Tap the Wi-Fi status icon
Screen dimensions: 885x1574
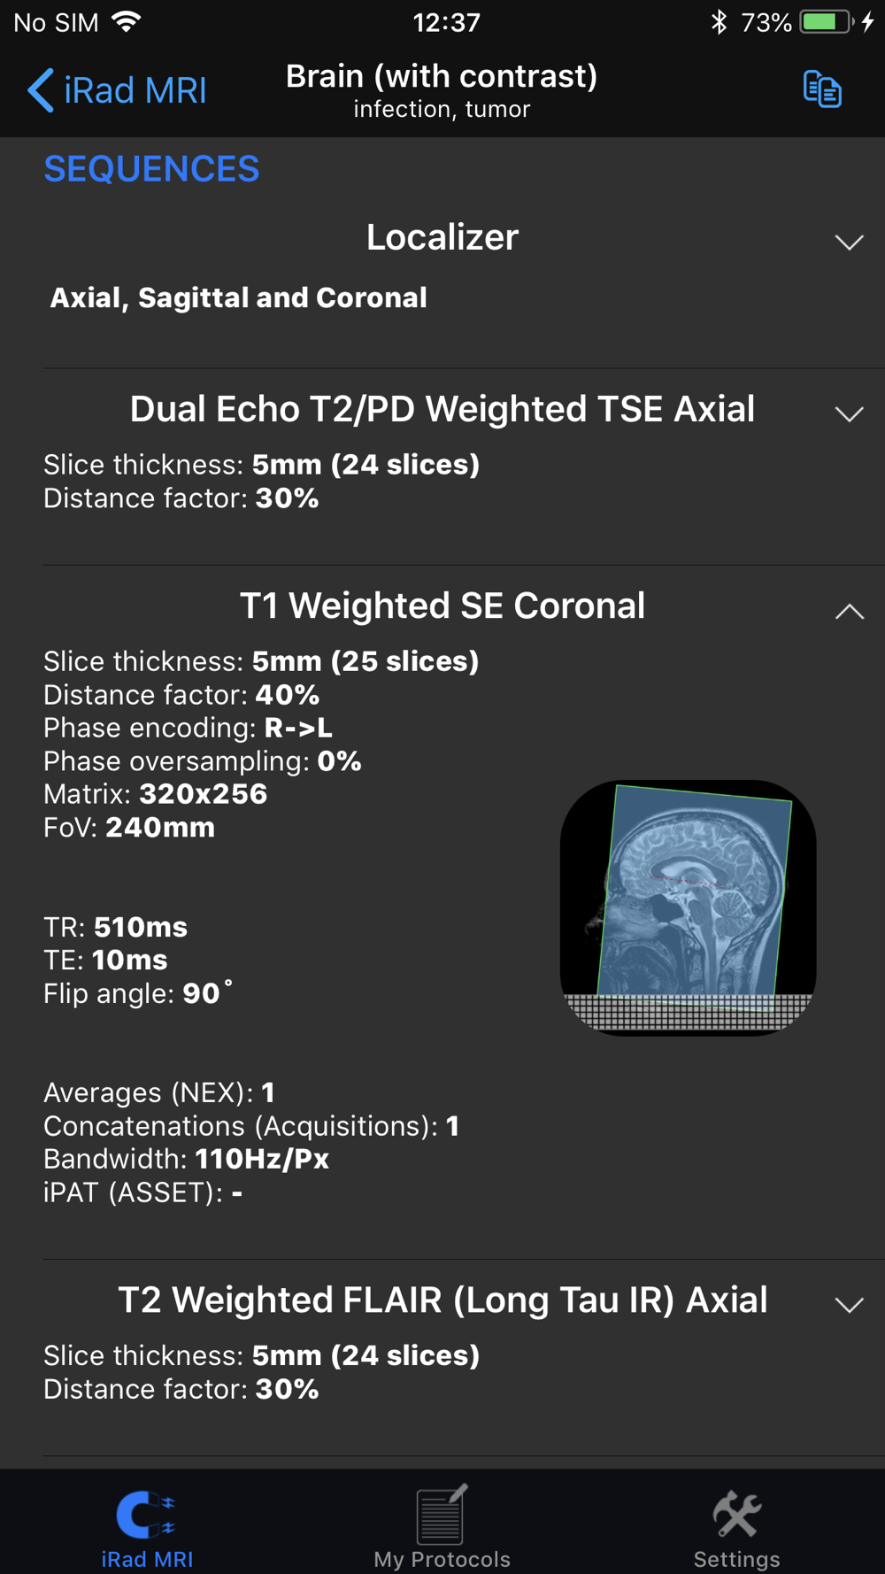[127, 22]
